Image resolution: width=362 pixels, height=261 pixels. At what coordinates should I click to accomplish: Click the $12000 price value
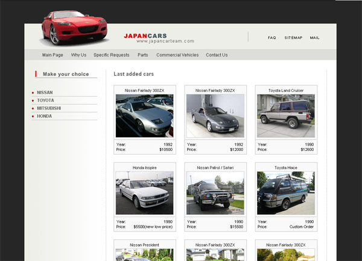(237, 150)
